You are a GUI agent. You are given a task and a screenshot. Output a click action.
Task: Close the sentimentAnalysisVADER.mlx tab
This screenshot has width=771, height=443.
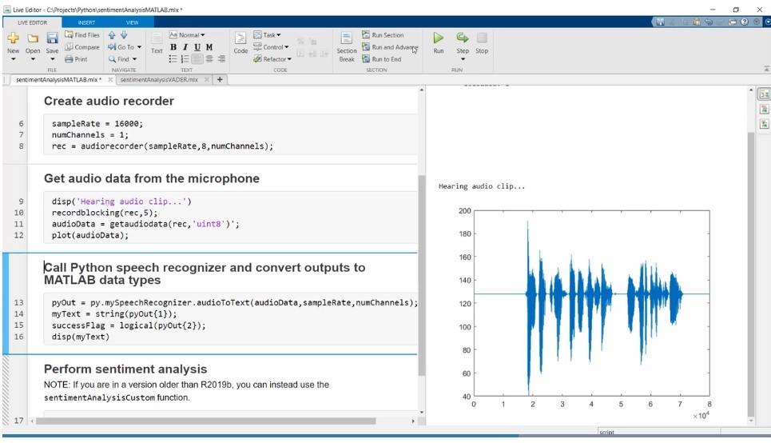(x=207, y=79)
